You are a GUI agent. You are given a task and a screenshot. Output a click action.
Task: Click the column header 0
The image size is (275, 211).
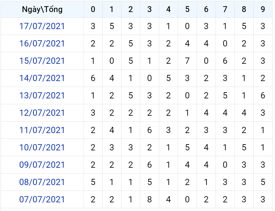coord(93,9)
